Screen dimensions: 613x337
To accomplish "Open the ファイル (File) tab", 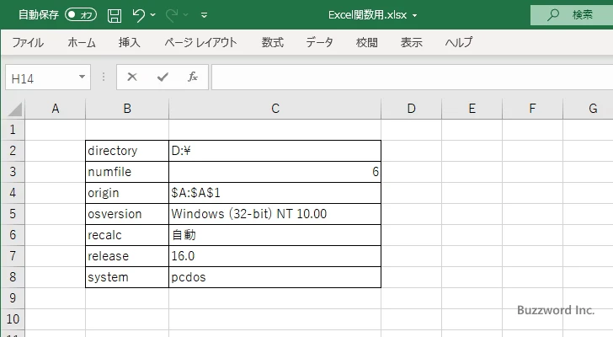I will click(28, 42).
